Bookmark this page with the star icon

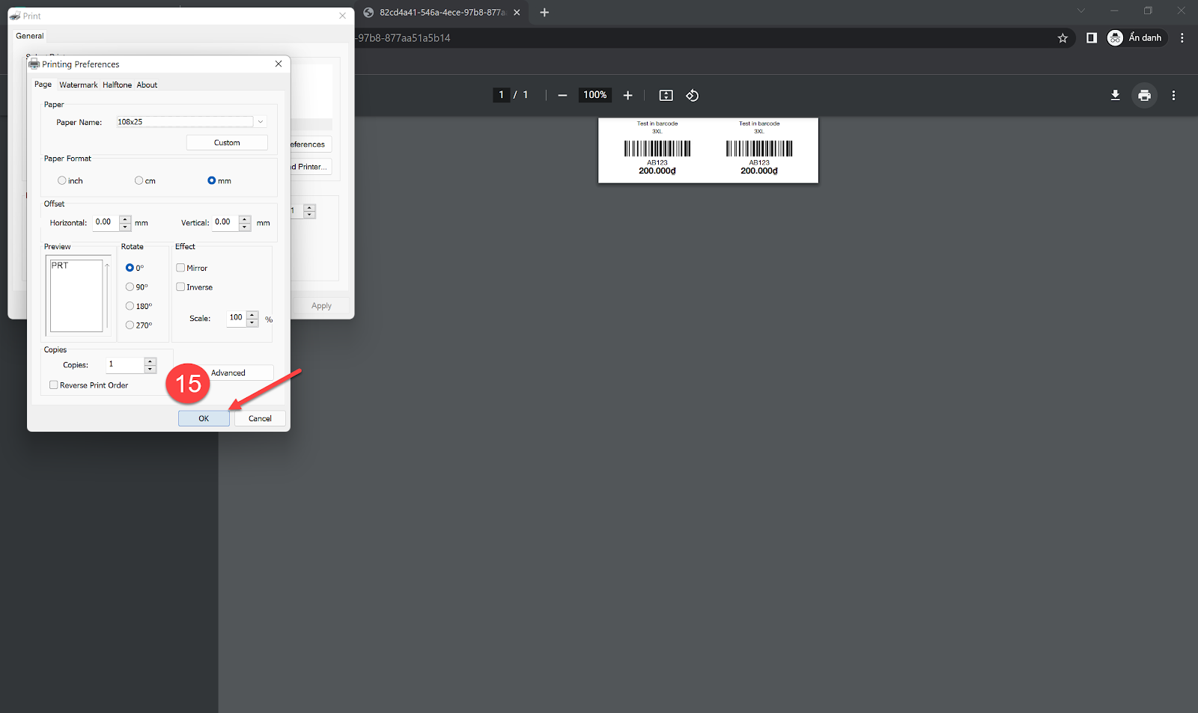pyautogui.click(x=1062, y=37)
